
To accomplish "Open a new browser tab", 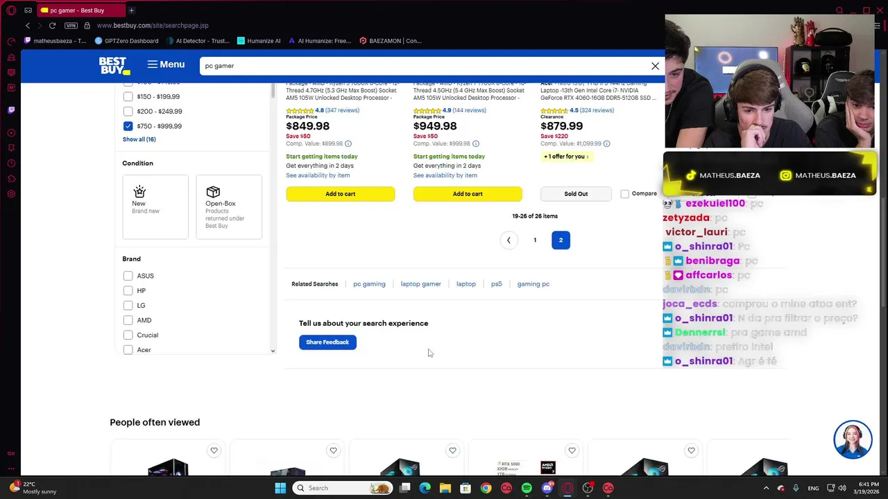I will click(x=131, y=10).
